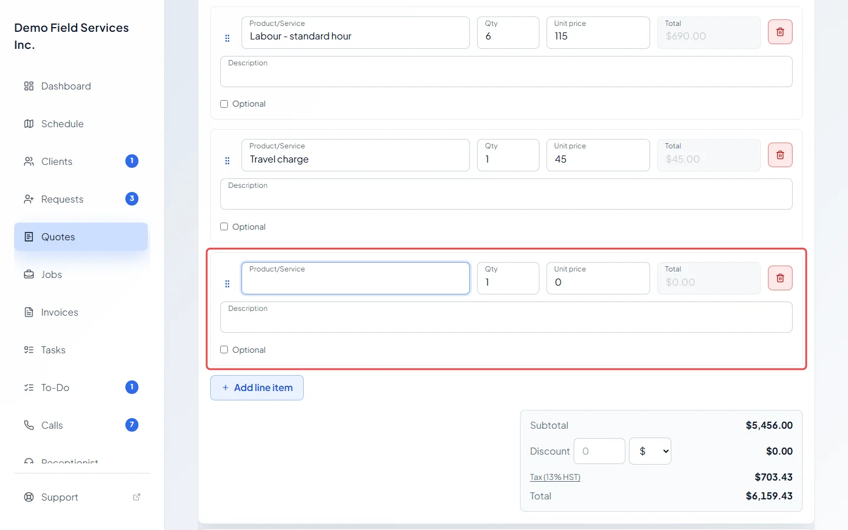Click the Schedule map icon

(x=29, y=124)
